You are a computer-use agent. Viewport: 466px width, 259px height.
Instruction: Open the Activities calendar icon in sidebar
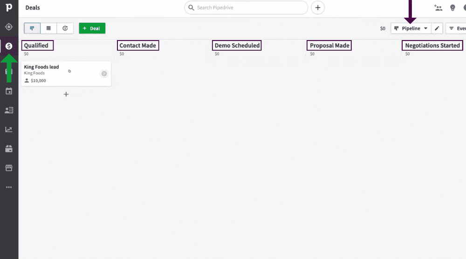[x=9, y=91]
